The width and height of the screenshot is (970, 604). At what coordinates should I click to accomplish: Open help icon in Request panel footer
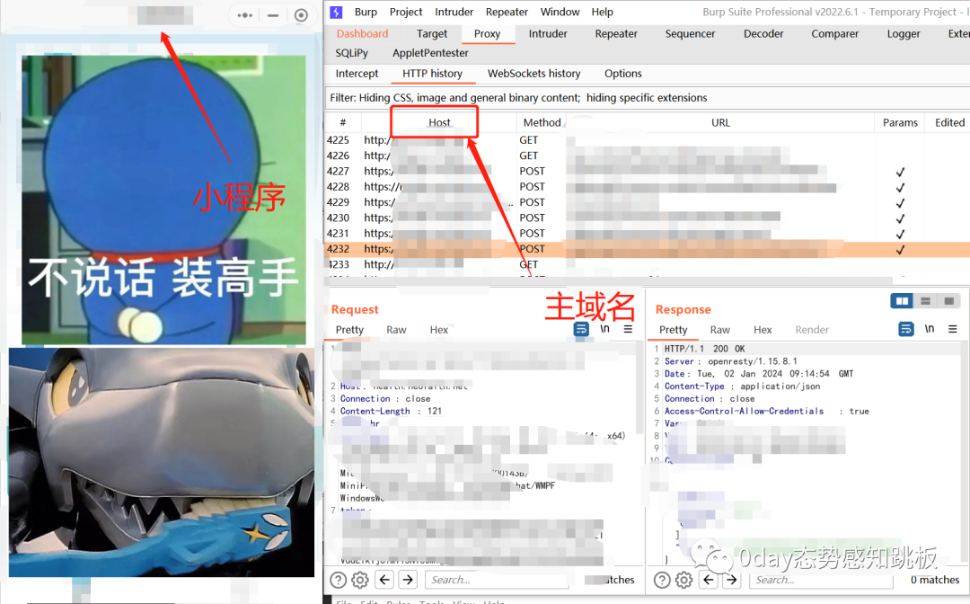tap(338, 580)
